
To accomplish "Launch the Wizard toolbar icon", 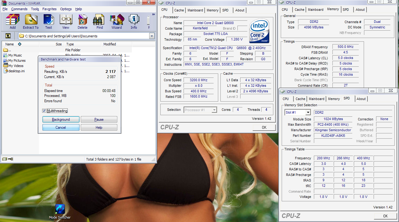I will (117, 21).
